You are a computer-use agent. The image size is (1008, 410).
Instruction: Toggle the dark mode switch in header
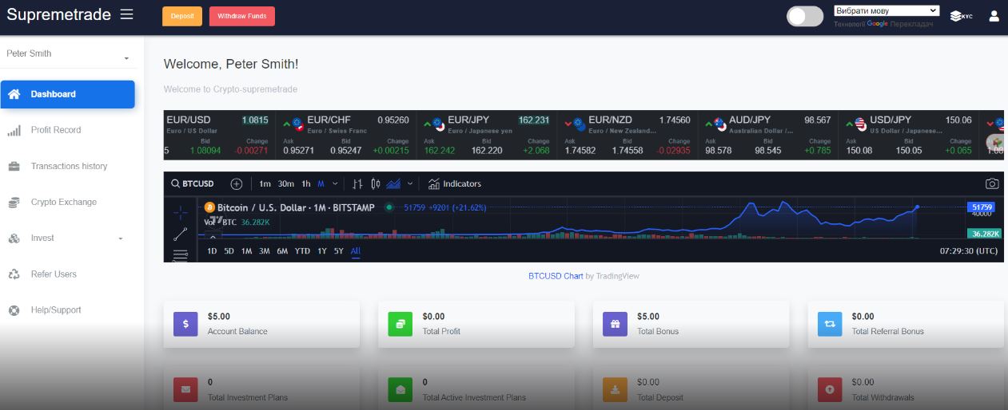point(804,16)
